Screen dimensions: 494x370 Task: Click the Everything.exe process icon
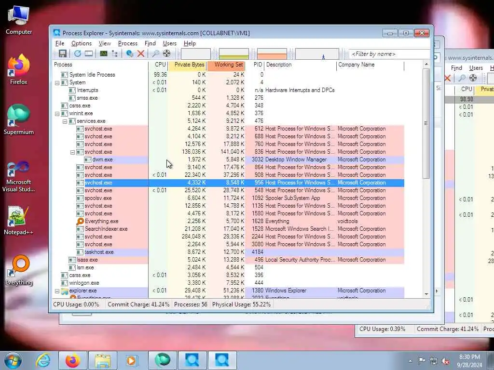(x=81, y=221)
